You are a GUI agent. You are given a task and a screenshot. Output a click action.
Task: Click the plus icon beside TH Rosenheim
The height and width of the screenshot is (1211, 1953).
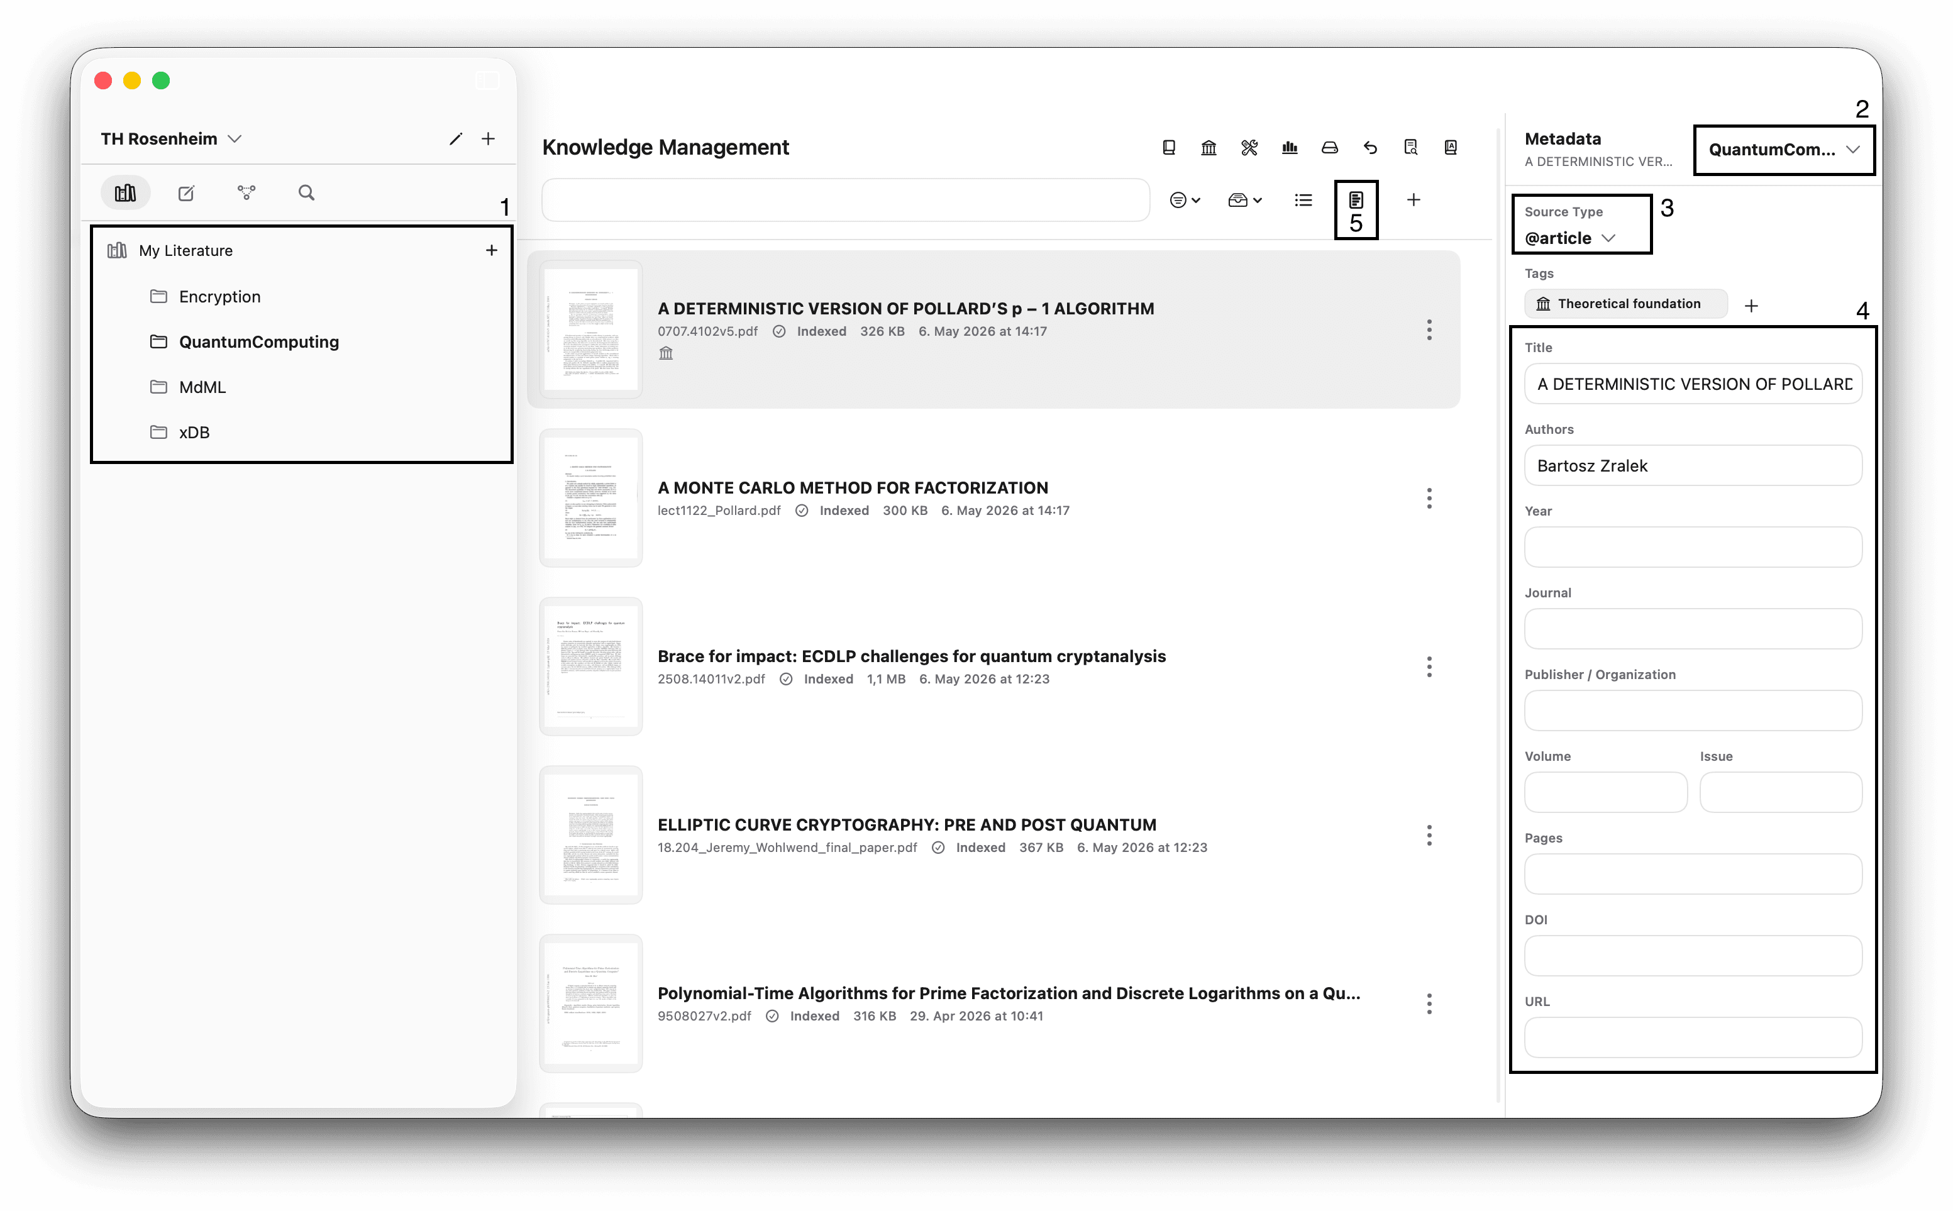488,140
